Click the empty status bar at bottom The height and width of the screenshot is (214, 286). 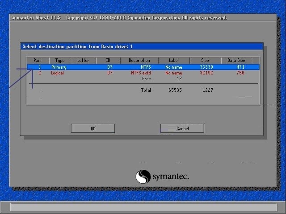pos(143,207)
